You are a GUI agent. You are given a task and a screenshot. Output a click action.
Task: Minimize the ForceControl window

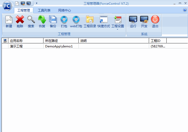174,4
